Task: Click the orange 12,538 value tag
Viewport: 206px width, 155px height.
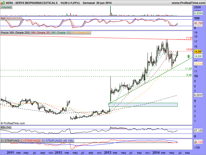Action: coord(198,64)
